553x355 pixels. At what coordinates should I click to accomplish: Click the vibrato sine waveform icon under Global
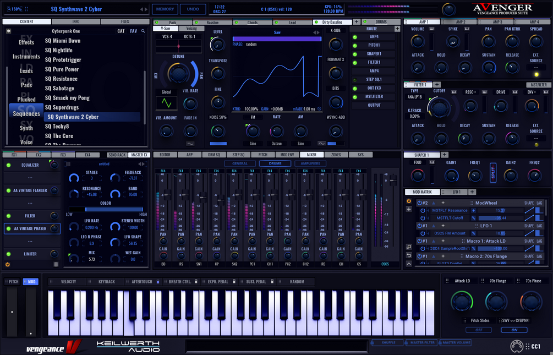[x=166, y=103]
